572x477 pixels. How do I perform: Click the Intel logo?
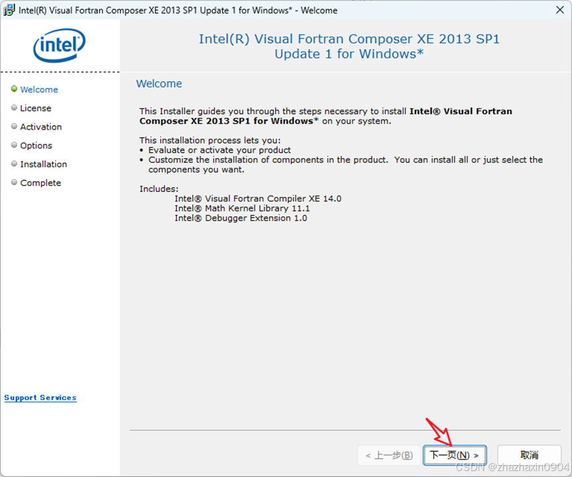[x=59, y=45]
